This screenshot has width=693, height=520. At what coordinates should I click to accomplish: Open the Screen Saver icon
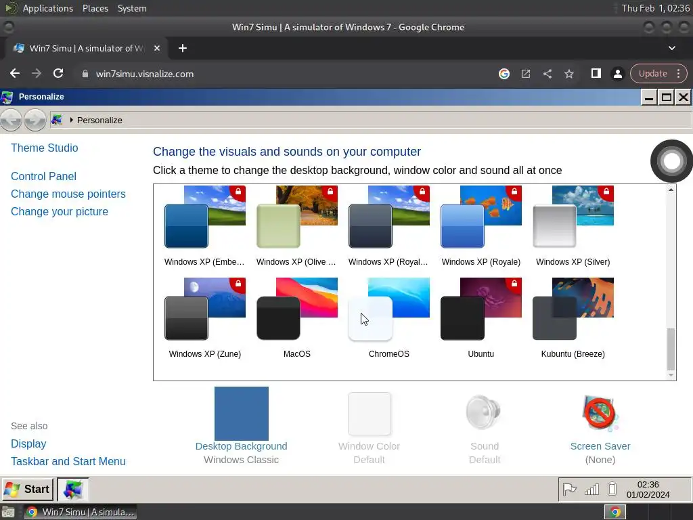tap(600, 414)
